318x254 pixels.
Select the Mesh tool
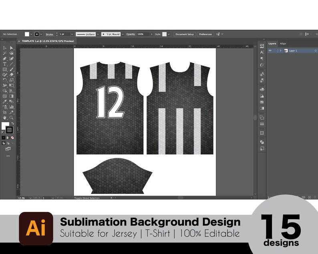(x=5, y=96)
